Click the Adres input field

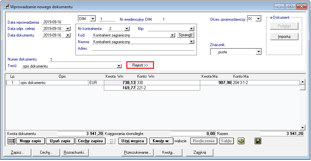click(x=143, y=48)
